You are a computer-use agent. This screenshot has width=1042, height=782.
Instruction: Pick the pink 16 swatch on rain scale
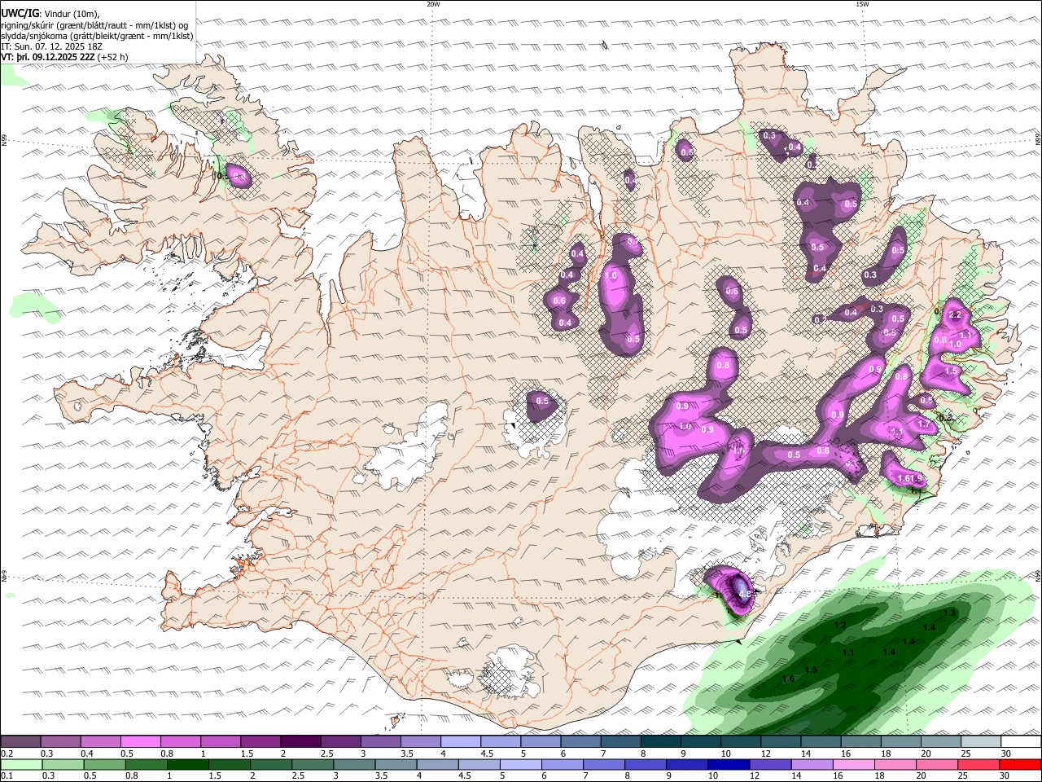(853, 765)
